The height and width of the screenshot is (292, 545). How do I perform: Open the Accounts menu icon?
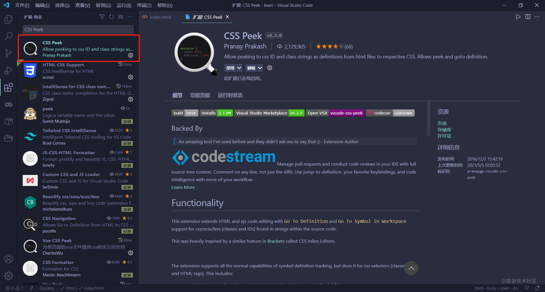[x=9, y=259]
